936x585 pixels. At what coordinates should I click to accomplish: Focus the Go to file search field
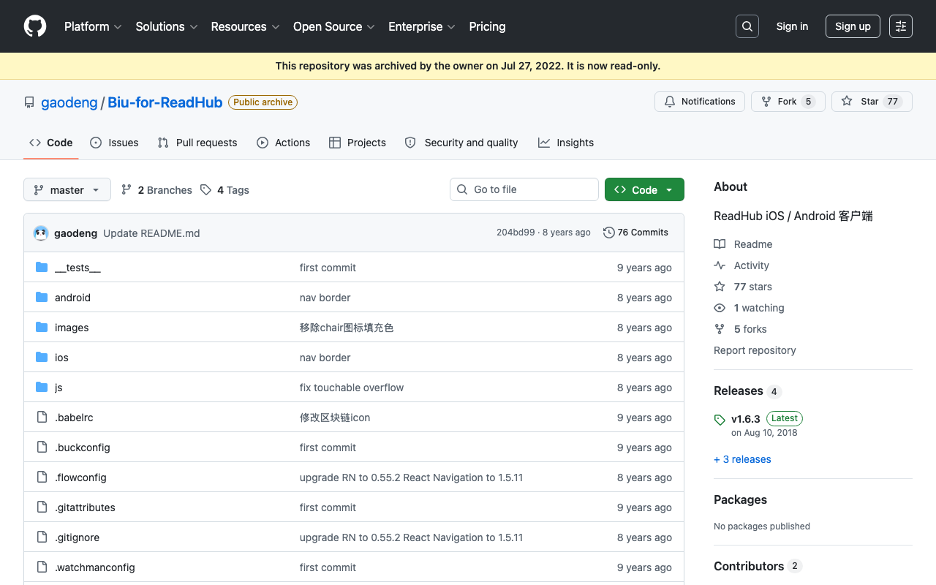click(x=524, y=189)
